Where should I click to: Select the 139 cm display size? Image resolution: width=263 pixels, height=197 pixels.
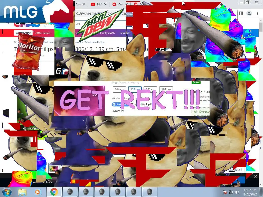(x=135, y=89)
